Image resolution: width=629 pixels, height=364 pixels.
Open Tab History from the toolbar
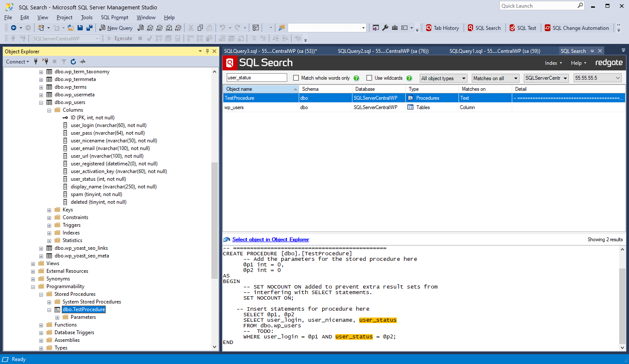pyautogui.click(x=443, y=28)
